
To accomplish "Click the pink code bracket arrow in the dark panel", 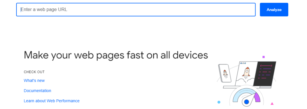I will click(x=266, y=66).
